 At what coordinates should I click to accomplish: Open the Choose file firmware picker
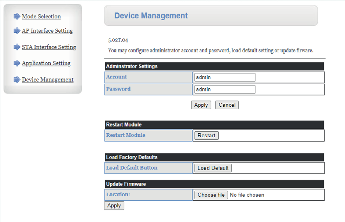point(211,195)
